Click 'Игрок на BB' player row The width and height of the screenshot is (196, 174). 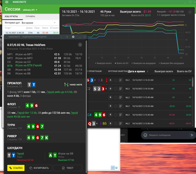coord(45,74)
